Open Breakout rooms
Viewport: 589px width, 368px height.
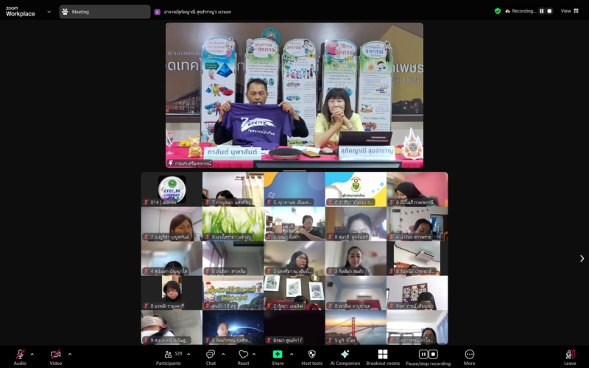coord(383,357)
